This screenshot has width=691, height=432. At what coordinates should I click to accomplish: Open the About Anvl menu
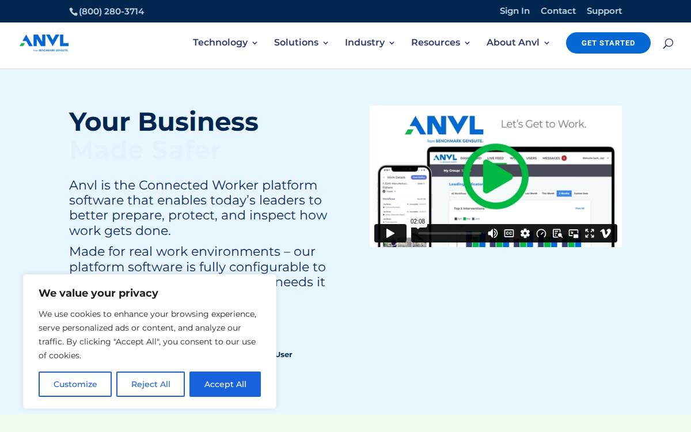(x=512, y=43)
